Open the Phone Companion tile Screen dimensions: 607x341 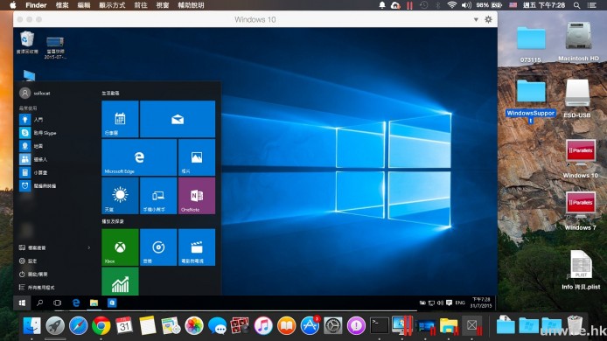(158, 196)
